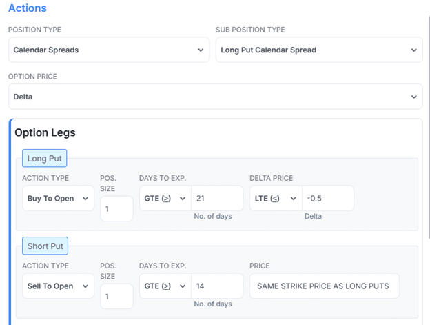Click the Actions section heading

28,8
